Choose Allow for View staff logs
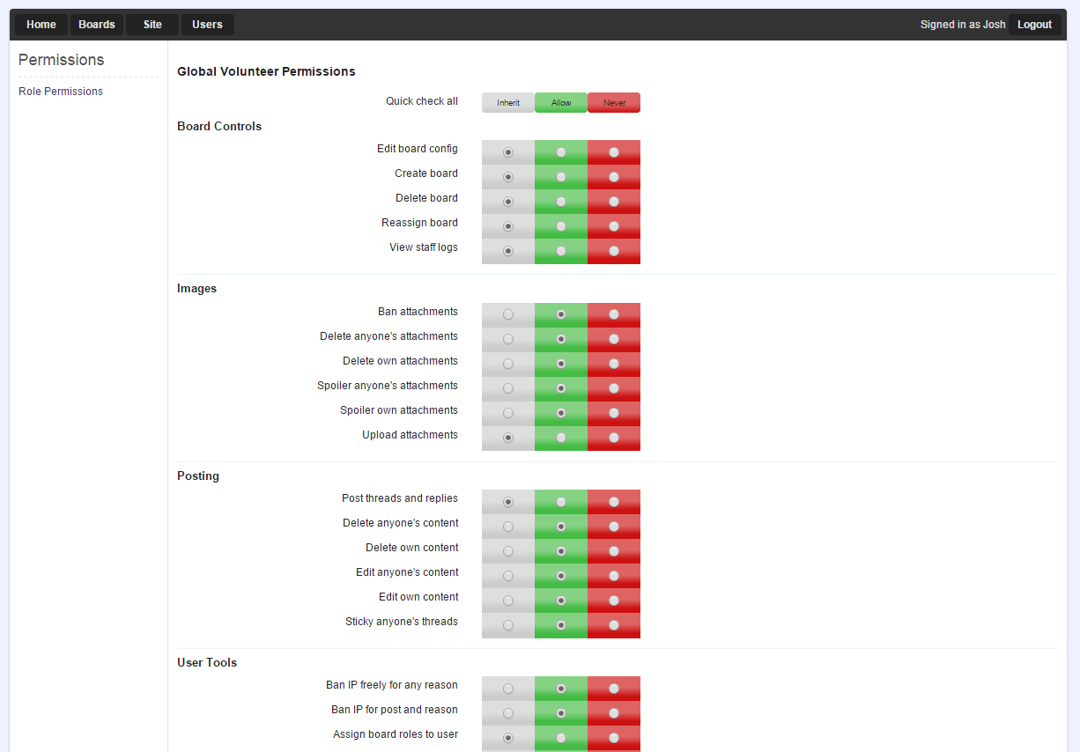Screen dimensions: 1080x752 tap(561, 251)
